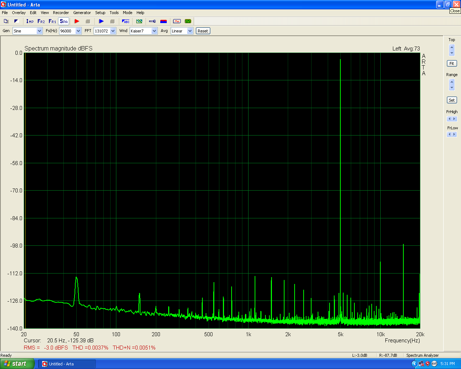Select the SPA spectrum analyzer mode

click(x=64, y=21)
